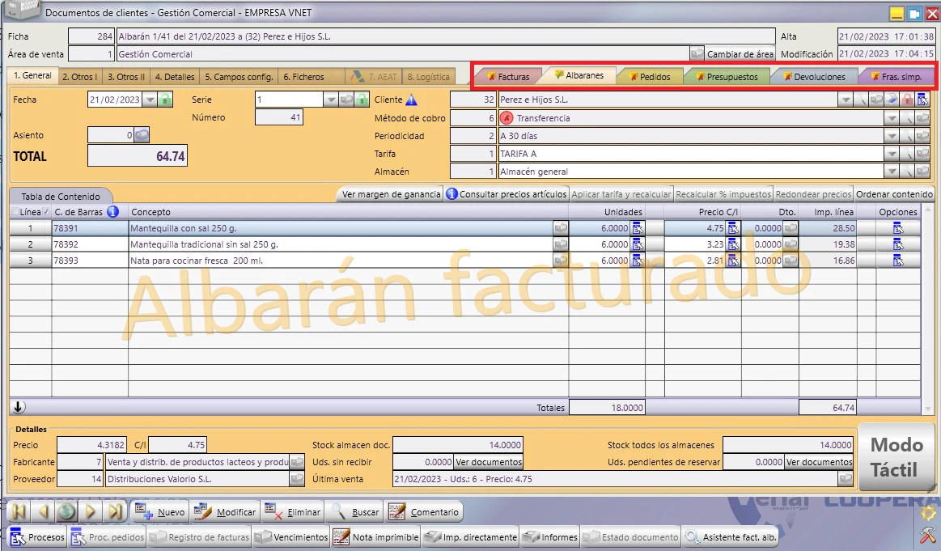This screenshot has height=551, width=941.
Task: Switch to the 4. Detalles tab
Action: pyautogui.click(x=175, y=77)
